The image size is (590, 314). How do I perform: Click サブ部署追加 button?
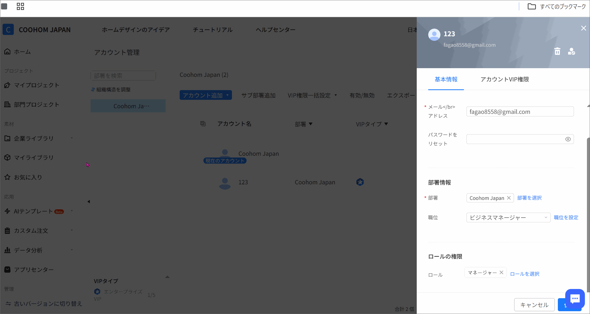point(258,95)
